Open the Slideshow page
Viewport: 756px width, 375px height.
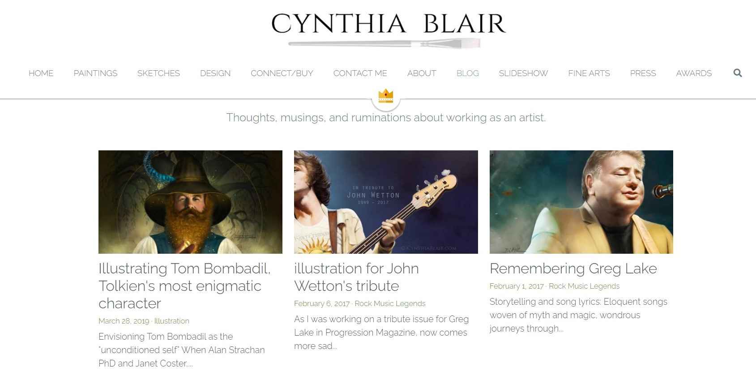pyautogui.click(x=523, y=73)
